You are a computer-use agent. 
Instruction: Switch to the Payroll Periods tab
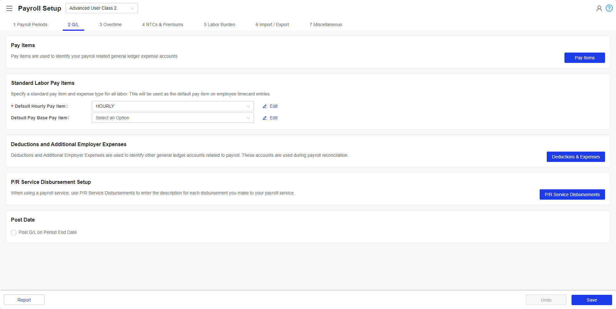(30, 25)
